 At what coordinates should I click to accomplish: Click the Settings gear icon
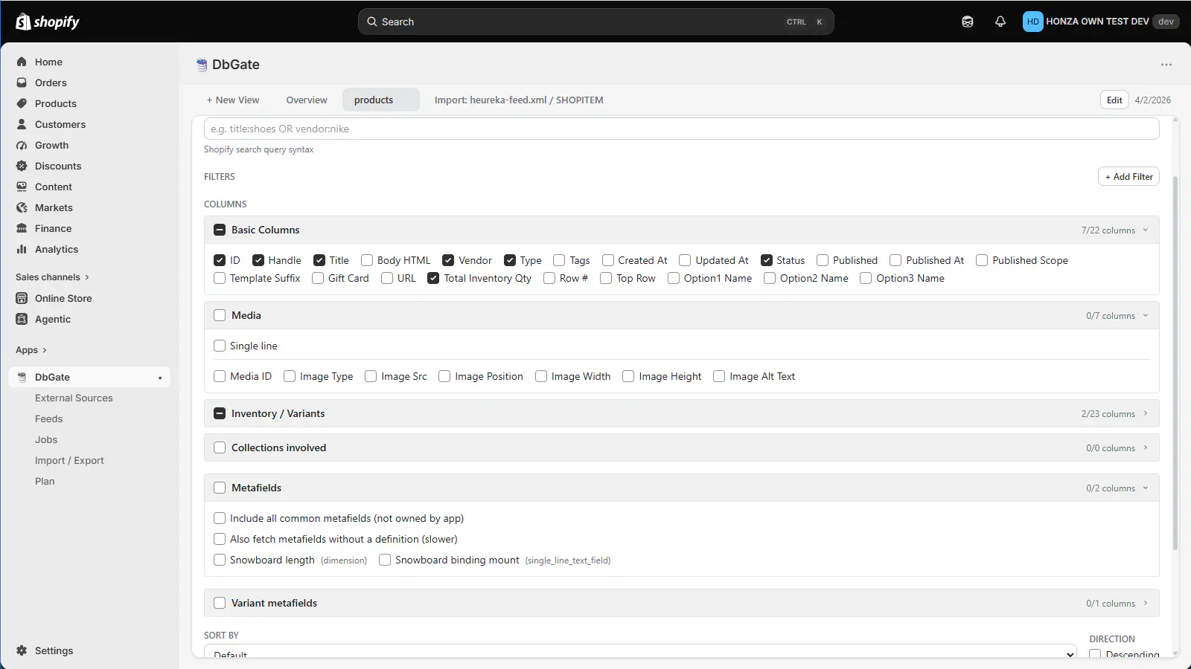click(22, 650)
